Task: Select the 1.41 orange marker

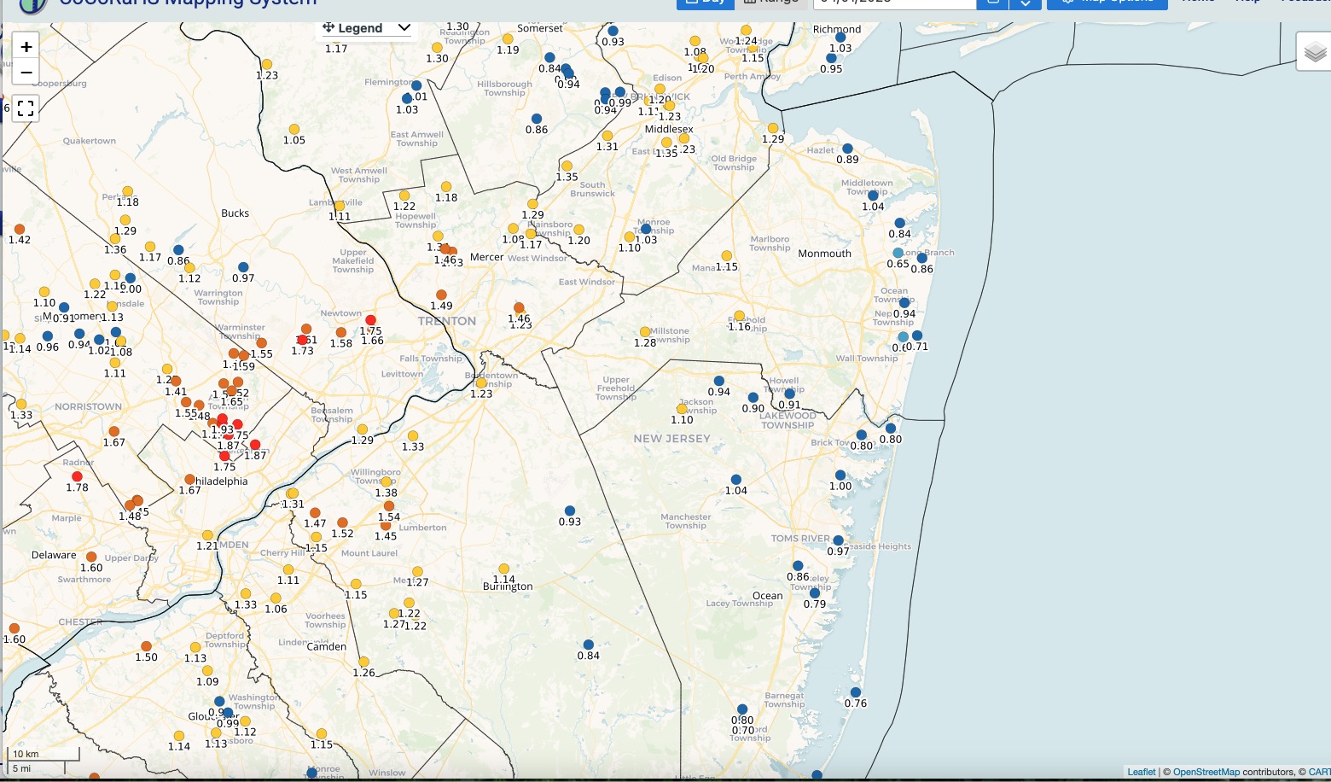Action: coord(176,381)
